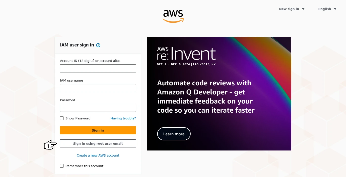
Task: Click Learn more on the re:Invent banner
Action: (174, 134)
